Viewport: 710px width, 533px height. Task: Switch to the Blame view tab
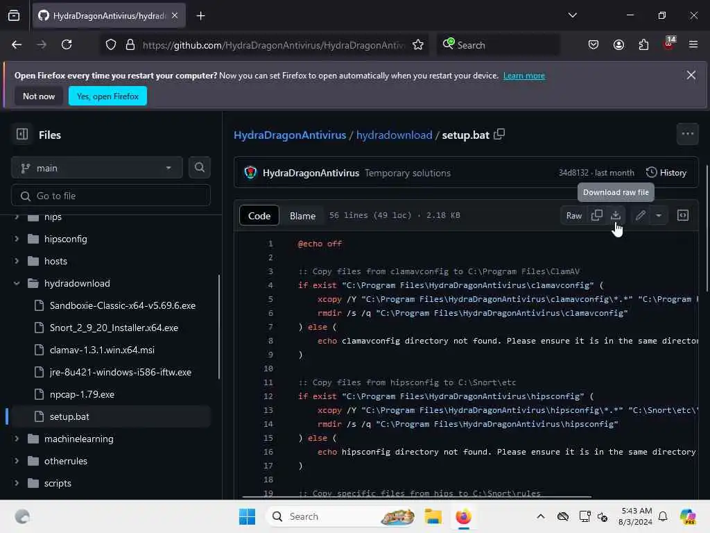click(x=302, y=216)
